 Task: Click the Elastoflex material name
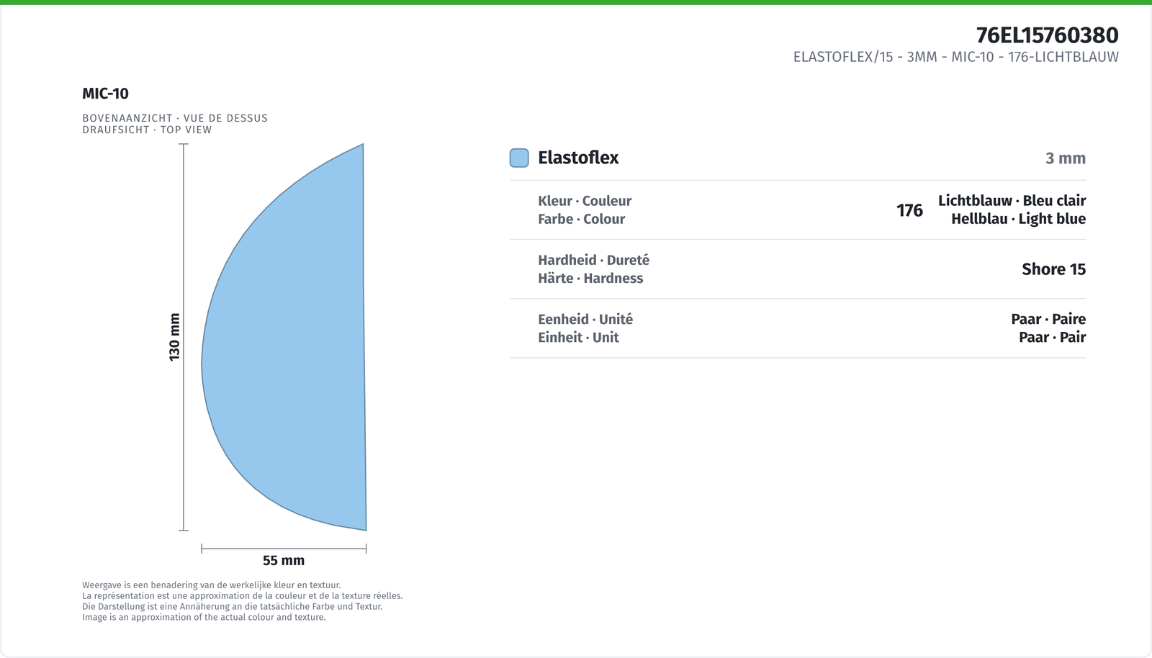click(578, 158)
